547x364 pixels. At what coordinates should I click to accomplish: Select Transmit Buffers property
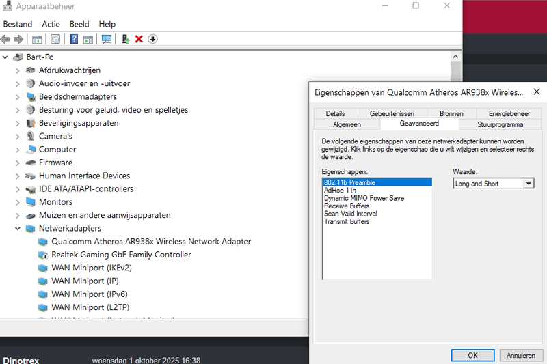pos(377,221)
